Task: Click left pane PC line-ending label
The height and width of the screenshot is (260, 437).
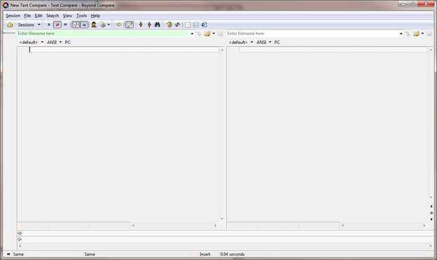Action: click(67, 42)
